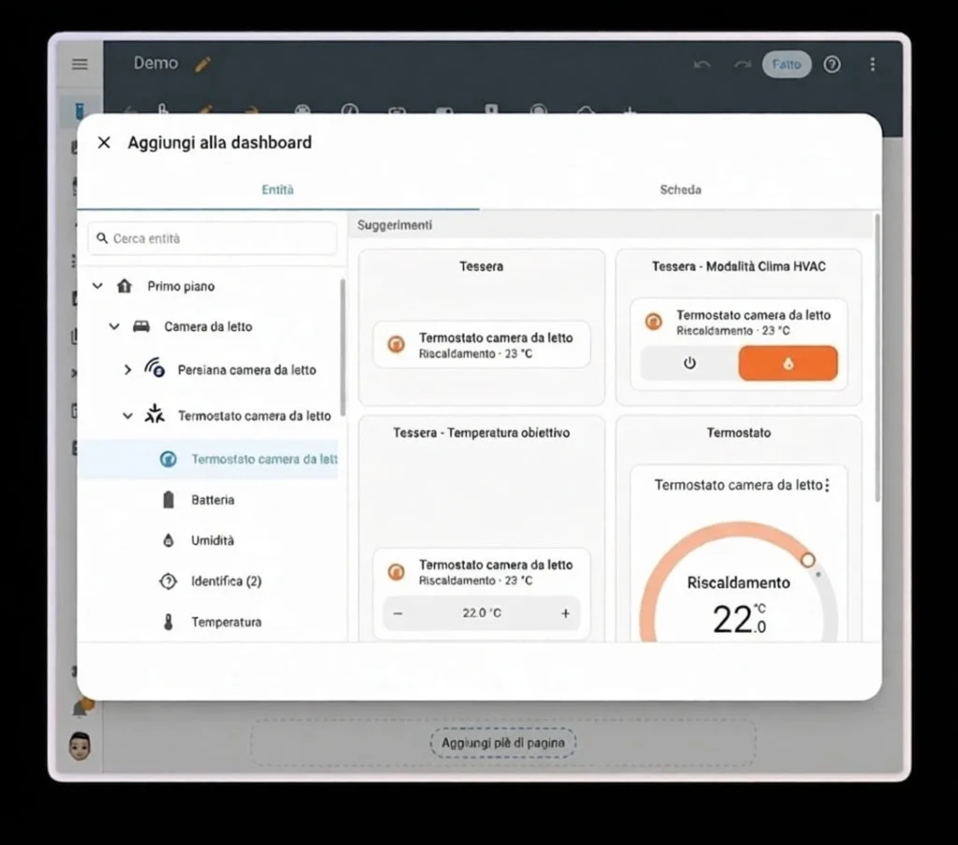This screenshot has width=958, height=845.
Task: Click the redo arrow in header
Action: [742, 64]
